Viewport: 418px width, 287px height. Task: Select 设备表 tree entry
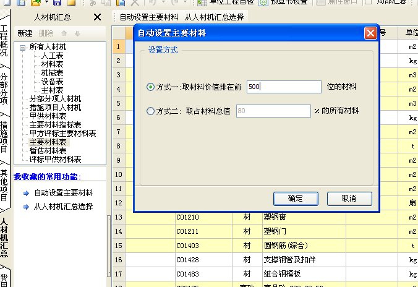point(52,82)
